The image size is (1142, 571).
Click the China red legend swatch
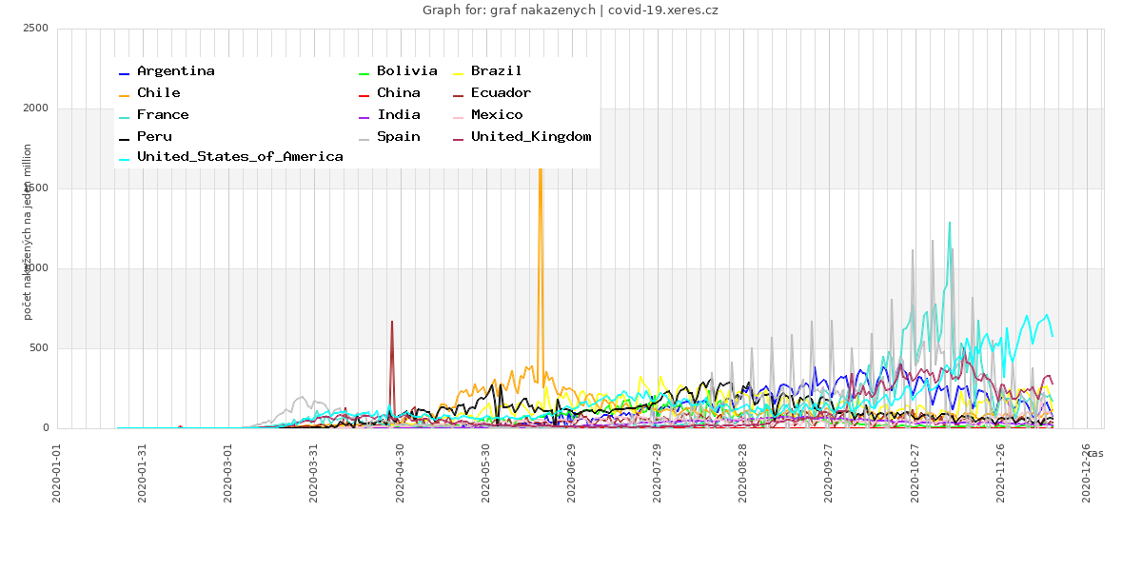(x=364, y=95)
